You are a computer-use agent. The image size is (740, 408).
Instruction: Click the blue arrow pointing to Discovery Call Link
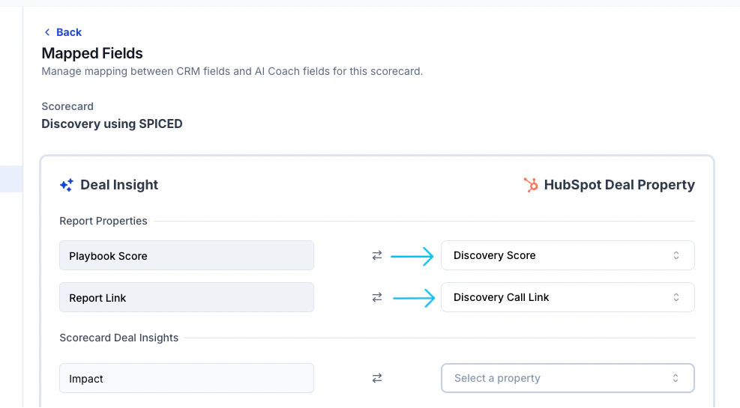(413, 298)
